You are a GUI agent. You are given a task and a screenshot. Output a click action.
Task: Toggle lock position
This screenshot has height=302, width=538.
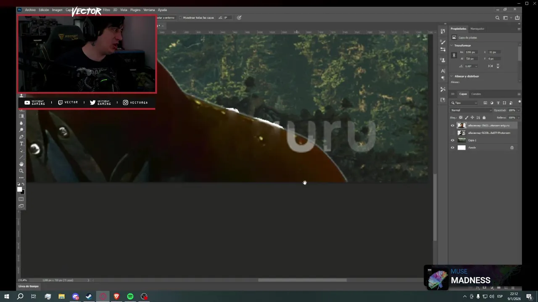tap(472, 117)
